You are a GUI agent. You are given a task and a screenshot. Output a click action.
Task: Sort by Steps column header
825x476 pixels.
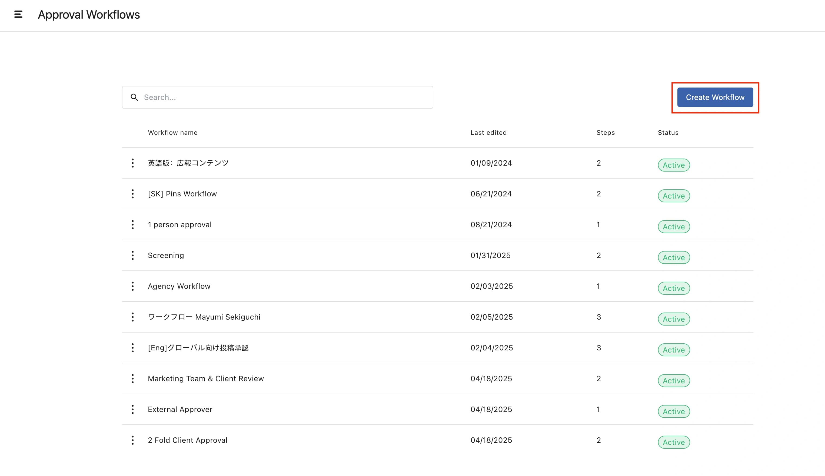[x=605, y=133]
